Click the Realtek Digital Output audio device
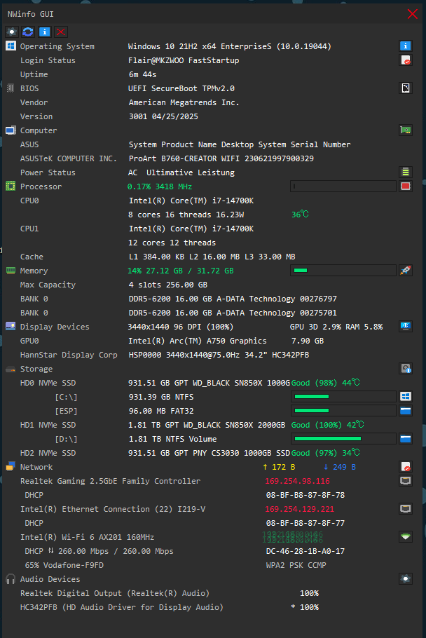Image resolution: width=426 pixels, height=638 pixels. coord(115,593)
